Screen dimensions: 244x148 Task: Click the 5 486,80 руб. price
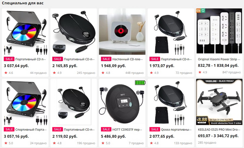click(113, 136)
